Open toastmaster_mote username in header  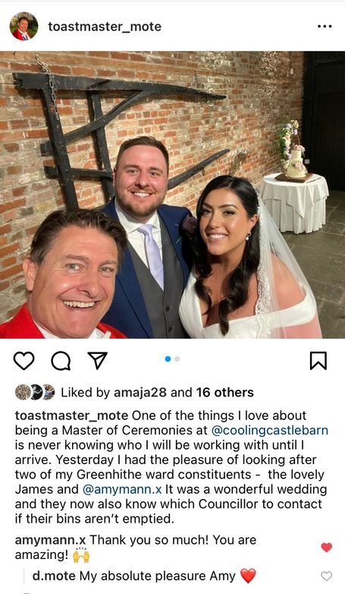tap(105, 27)
